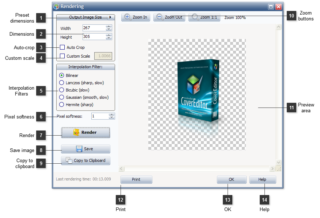Open the Output Image Size presets arrow
Image resolution: width=320 pixels, height=218 pixels.
tap(110, 17)
